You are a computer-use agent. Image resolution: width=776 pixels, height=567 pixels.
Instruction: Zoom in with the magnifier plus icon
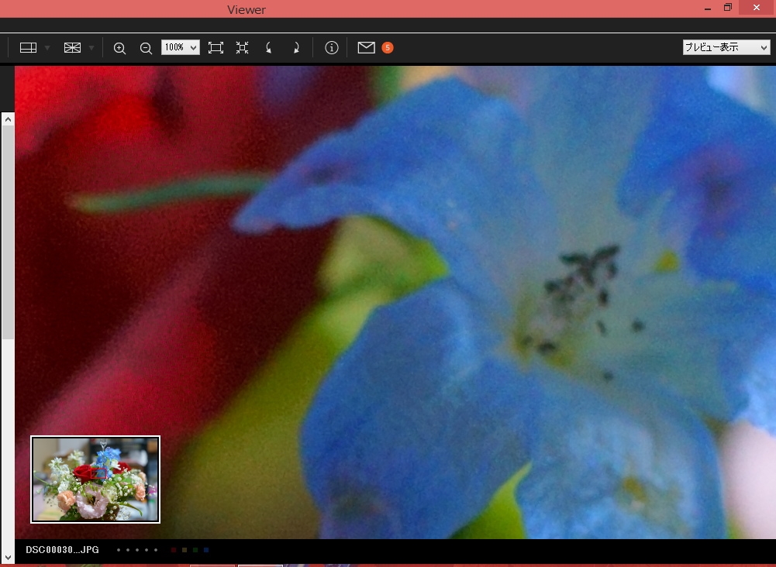pos(119,48)
